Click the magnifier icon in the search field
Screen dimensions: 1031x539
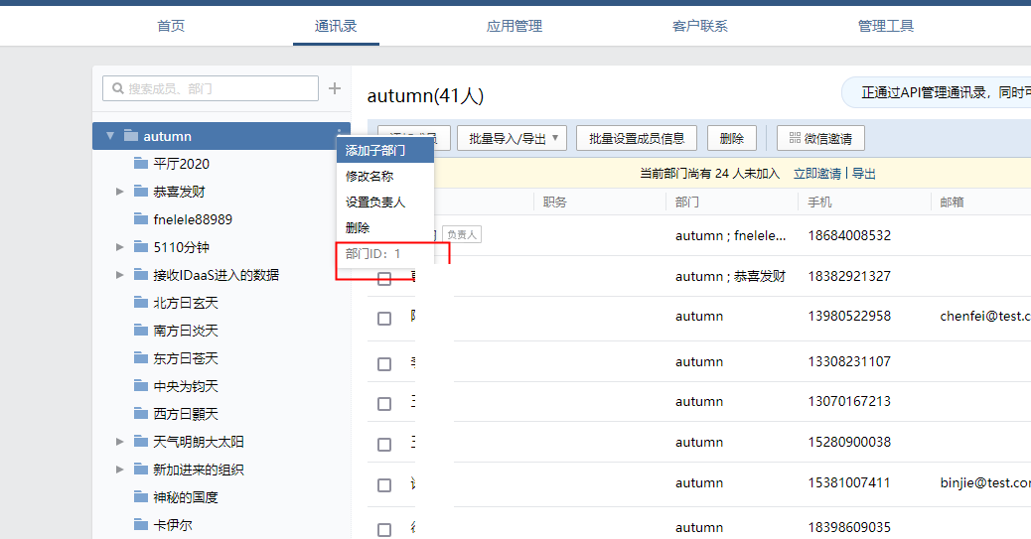tap(117, 88)
